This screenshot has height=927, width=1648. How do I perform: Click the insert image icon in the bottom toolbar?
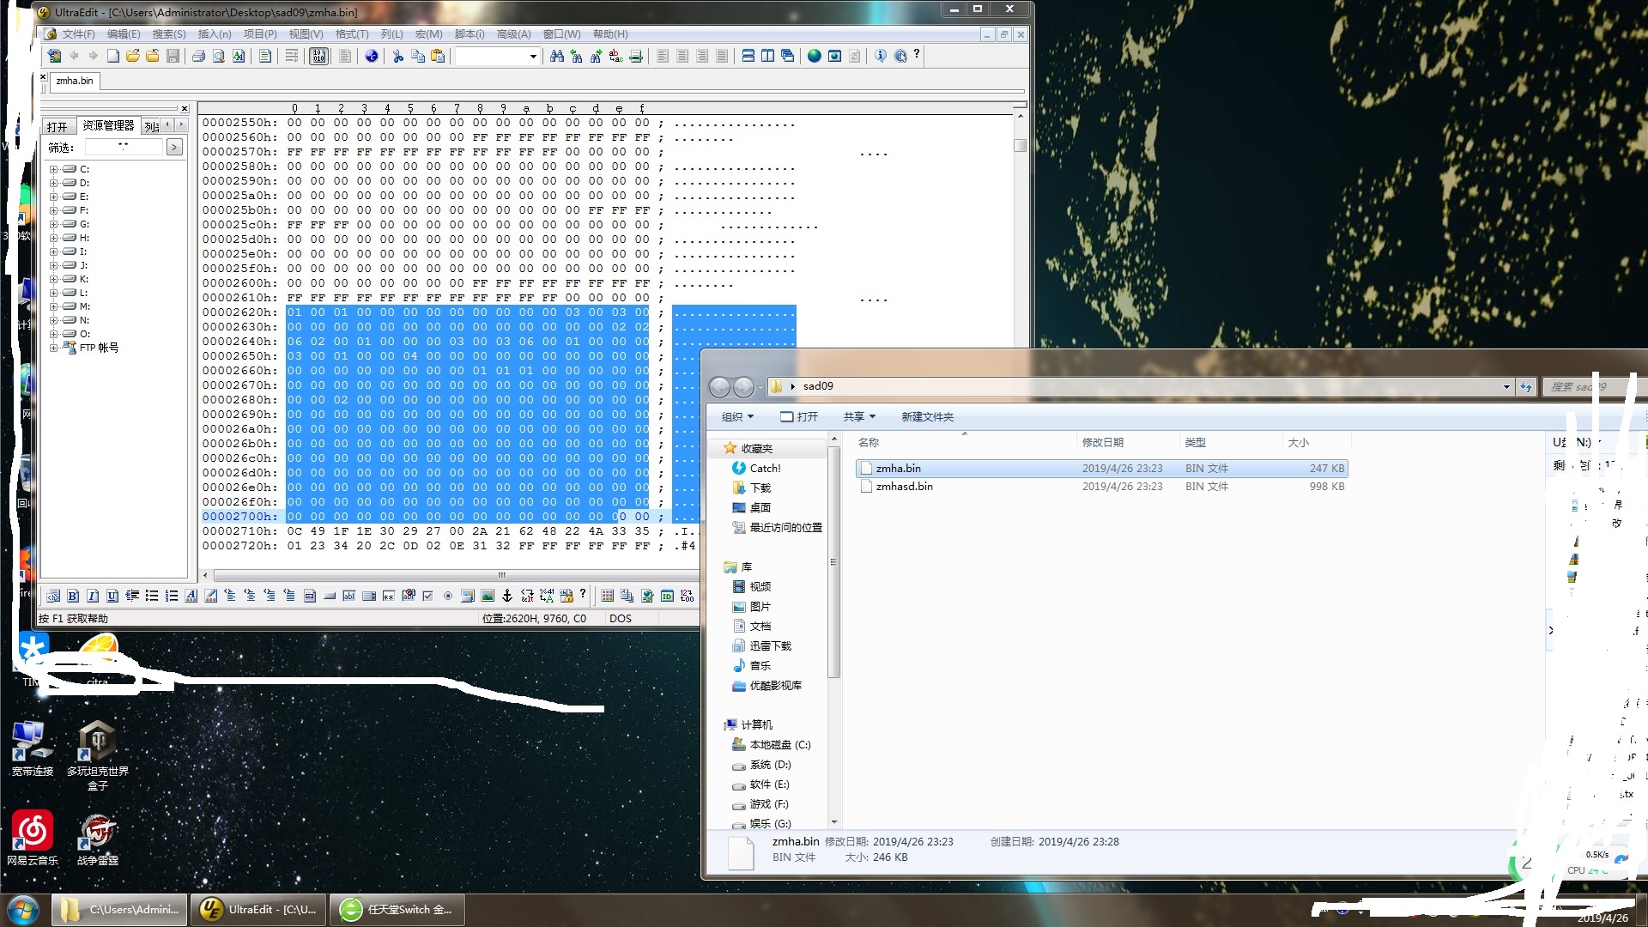click(488, 596)
